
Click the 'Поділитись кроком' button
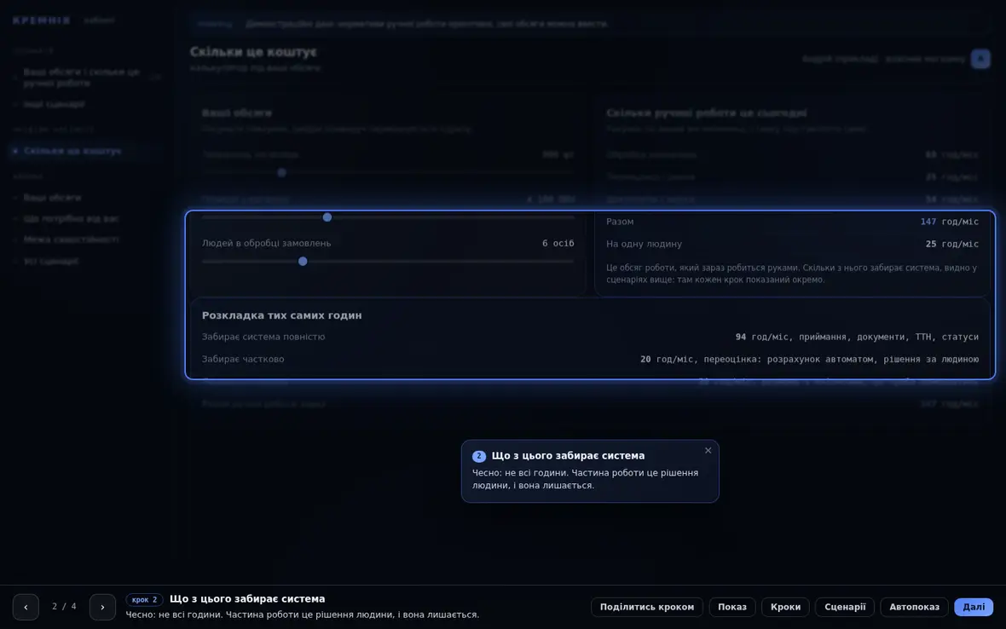[x=647, y=607]
